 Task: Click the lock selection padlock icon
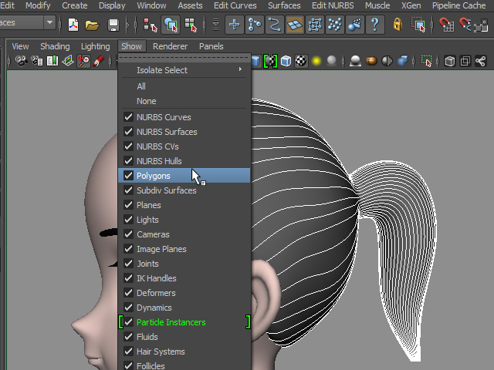pyautogui.click(x=398, y=25)
